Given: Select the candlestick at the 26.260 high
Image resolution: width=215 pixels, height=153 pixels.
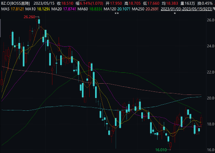Looking at the screenshot, I should click(39, 21).
